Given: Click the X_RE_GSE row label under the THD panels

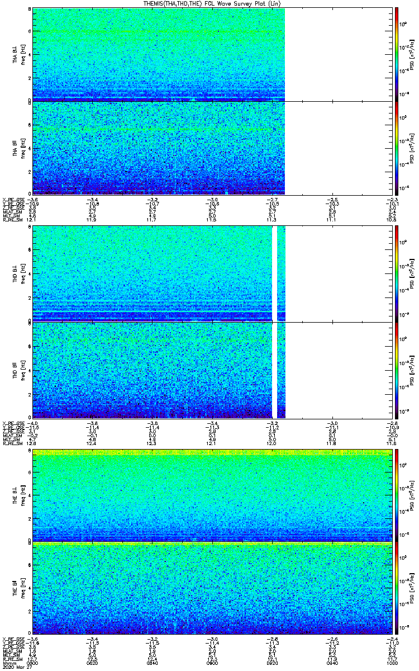Looking at the screenshot, I should [x=14, y=423].
